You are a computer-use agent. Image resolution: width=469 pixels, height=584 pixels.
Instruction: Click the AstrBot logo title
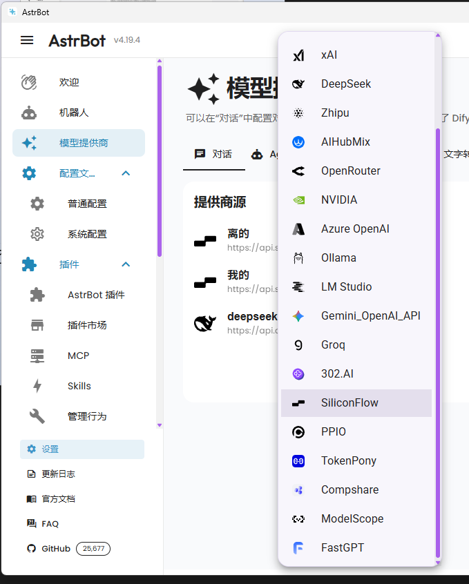coord(77,40)
